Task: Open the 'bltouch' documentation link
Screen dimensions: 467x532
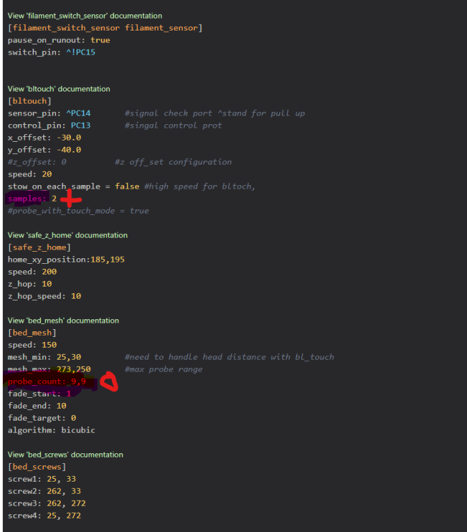Action: [x=59, y=89]
